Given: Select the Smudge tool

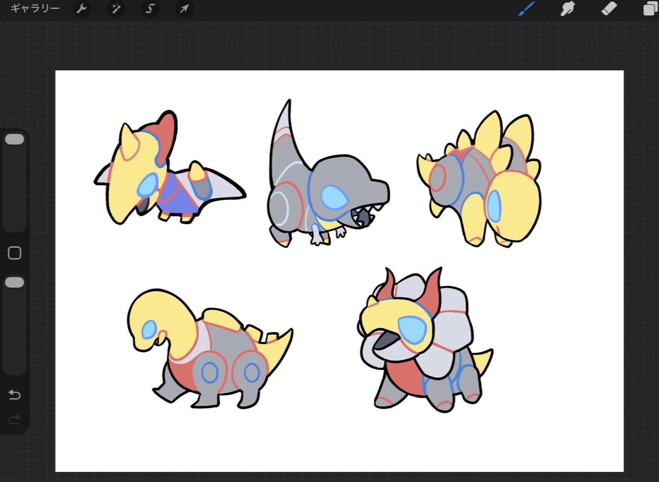Looking at the screenshot, I should click(568, 9).
